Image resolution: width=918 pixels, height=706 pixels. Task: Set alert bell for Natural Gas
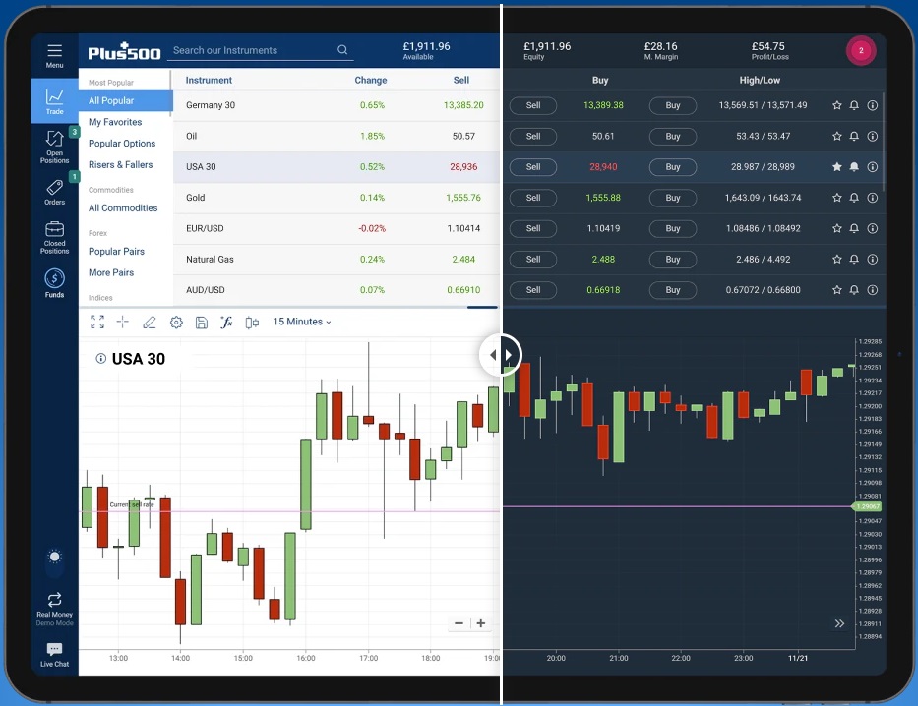(854, 260)
